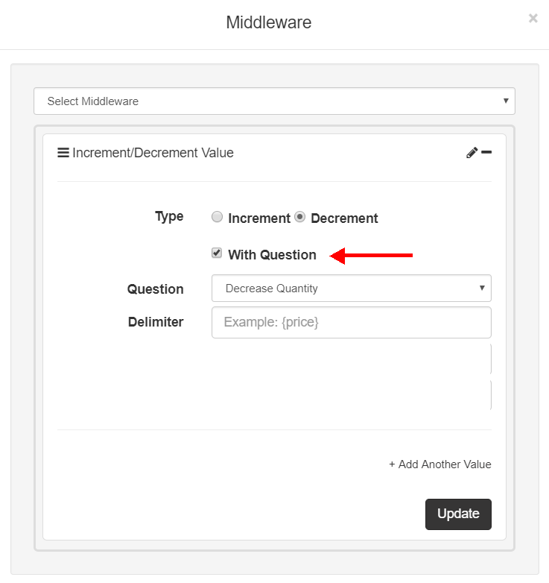
Task: Click the Middleware dialog heading
Action: 269,23
